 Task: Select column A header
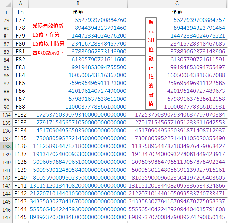(x=20, y=3)
